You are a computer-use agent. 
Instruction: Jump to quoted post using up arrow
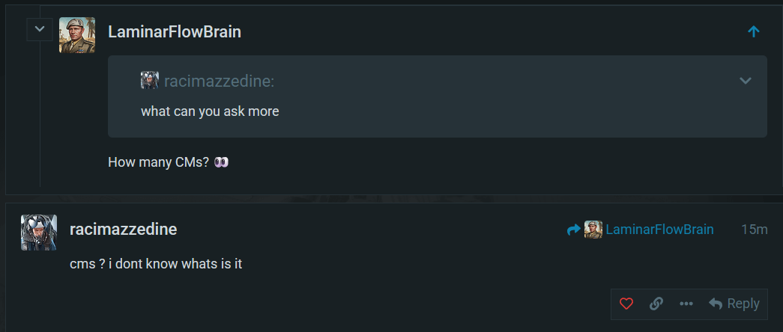754,31
